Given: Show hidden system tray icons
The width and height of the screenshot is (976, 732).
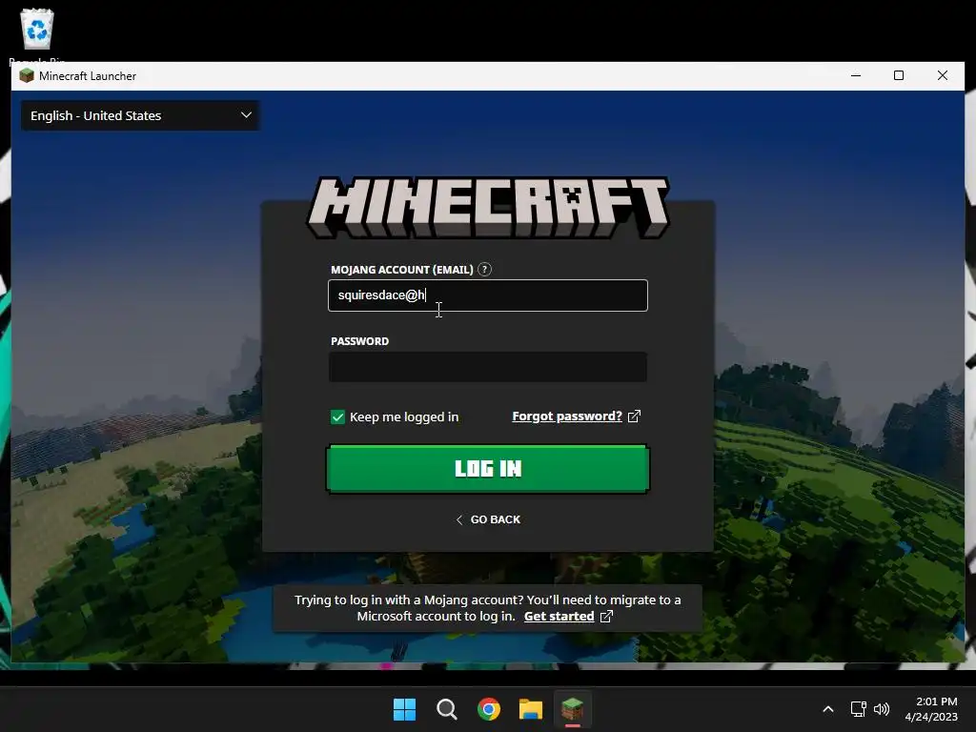Looking at the screenshot, I should click(828, 709).
